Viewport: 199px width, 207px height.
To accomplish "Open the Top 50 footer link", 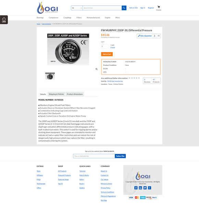I will (60, 184).
